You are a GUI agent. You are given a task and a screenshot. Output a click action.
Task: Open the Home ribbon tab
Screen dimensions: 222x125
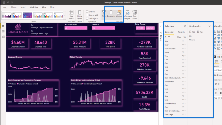tap(14, 7)
